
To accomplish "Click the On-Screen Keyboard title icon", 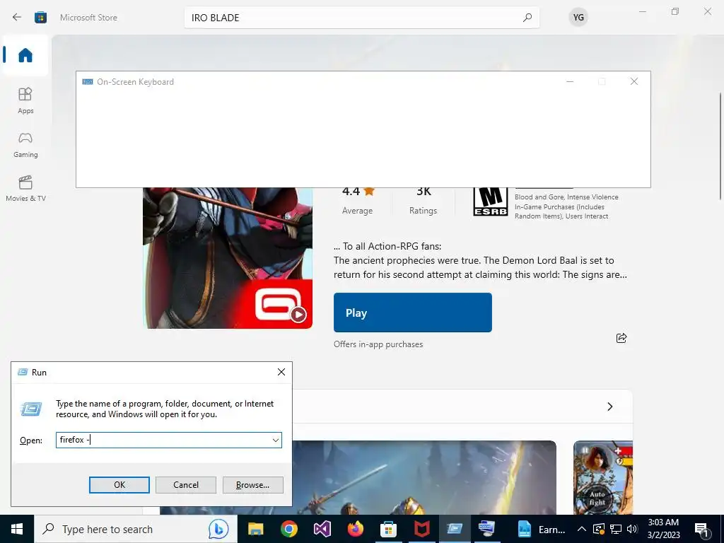I will [x=87, y=82].
